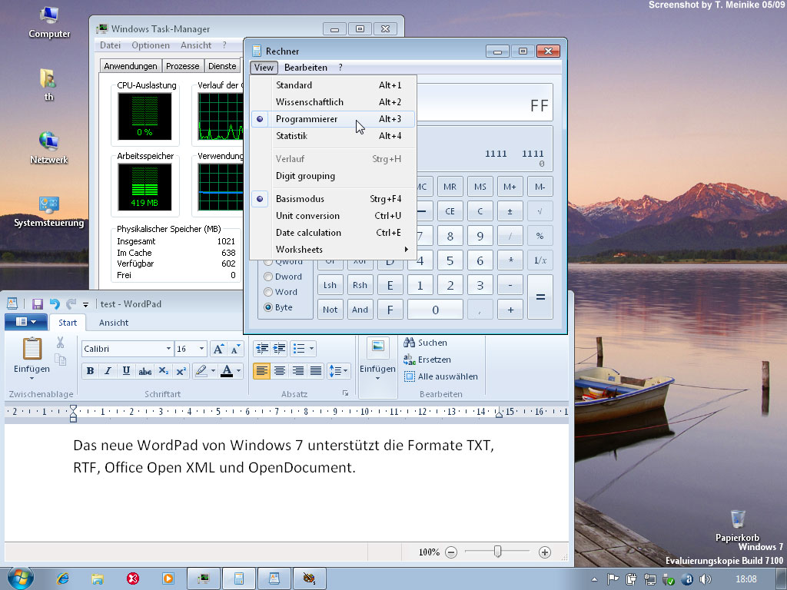Open the font color dropdown arrow
Screen dimensions: 787x590
[x=238, y=371]
